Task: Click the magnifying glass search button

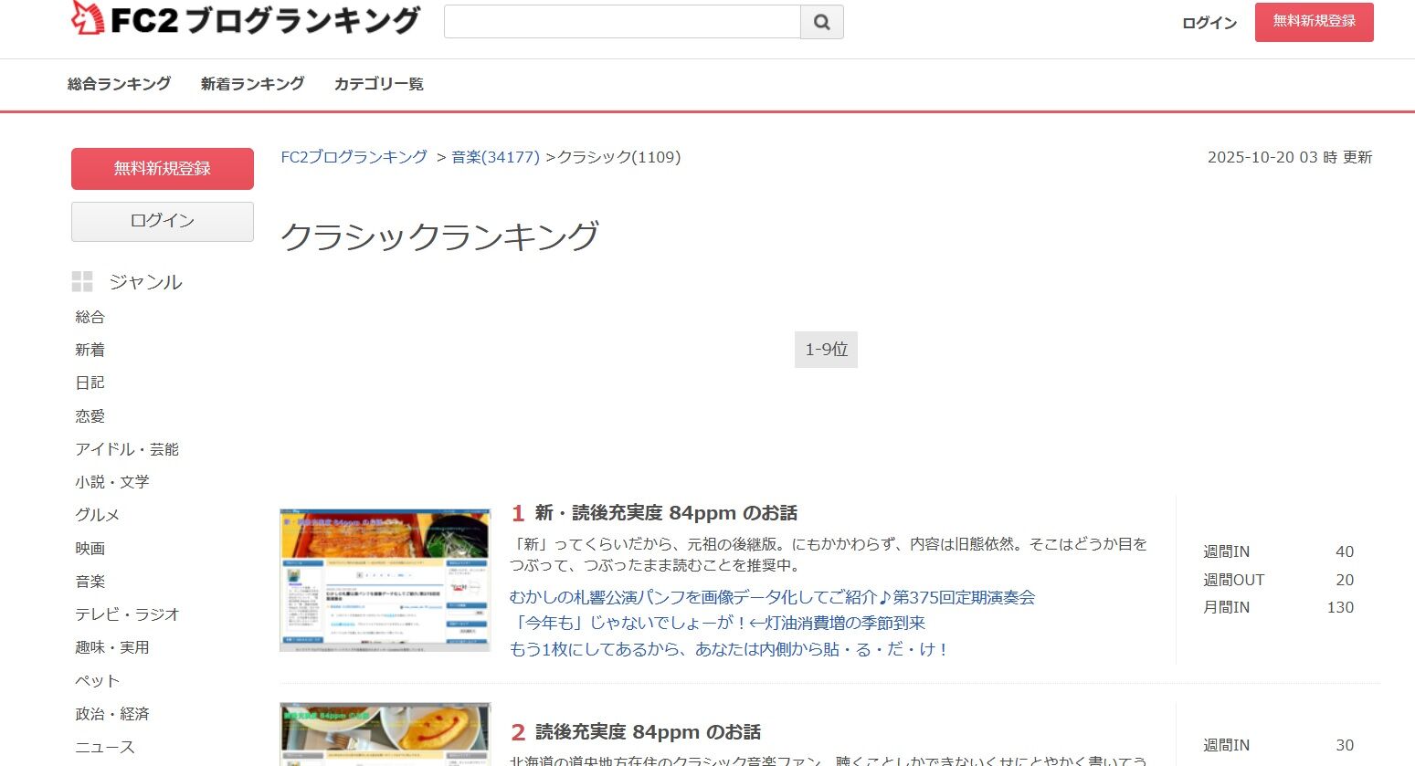Action: [x=822, y=22]
